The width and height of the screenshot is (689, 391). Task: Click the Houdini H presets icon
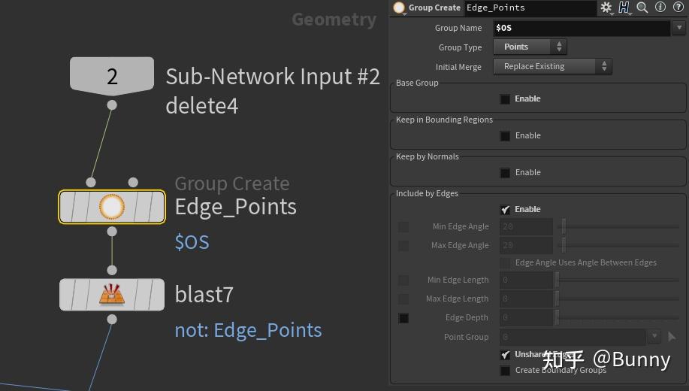(x=624, y=8)
